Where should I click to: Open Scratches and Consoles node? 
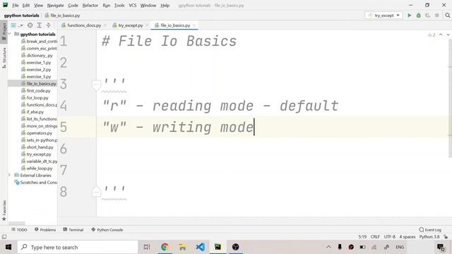tap(36, 182)
